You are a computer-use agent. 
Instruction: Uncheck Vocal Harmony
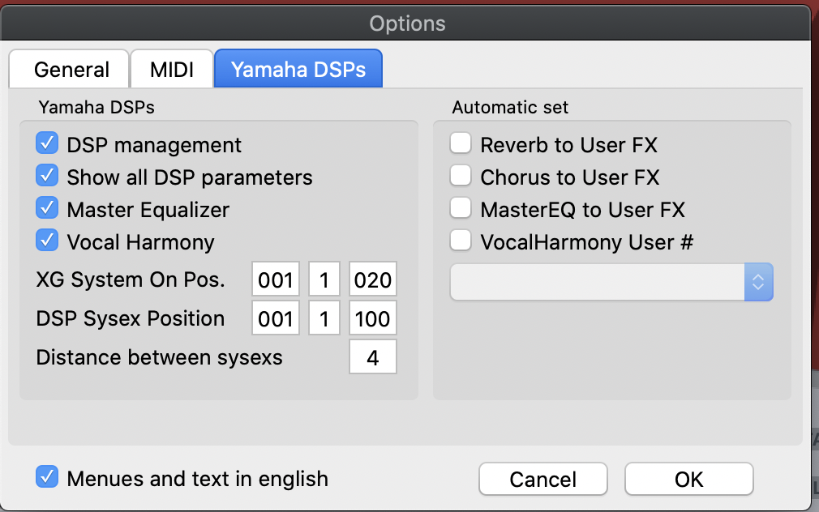coord(47,240)
